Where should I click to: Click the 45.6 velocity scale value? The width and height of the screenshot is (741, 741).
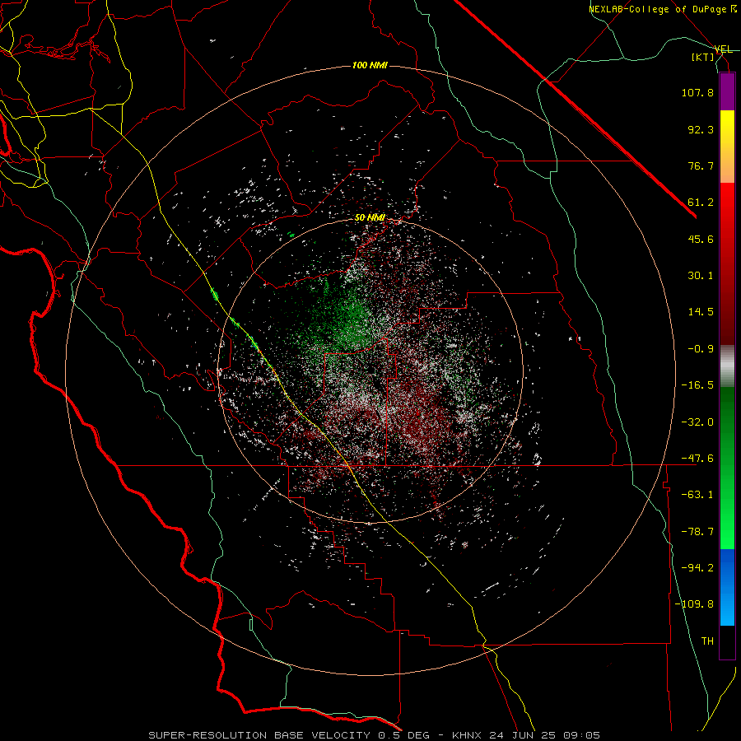[x=701, y=239]
